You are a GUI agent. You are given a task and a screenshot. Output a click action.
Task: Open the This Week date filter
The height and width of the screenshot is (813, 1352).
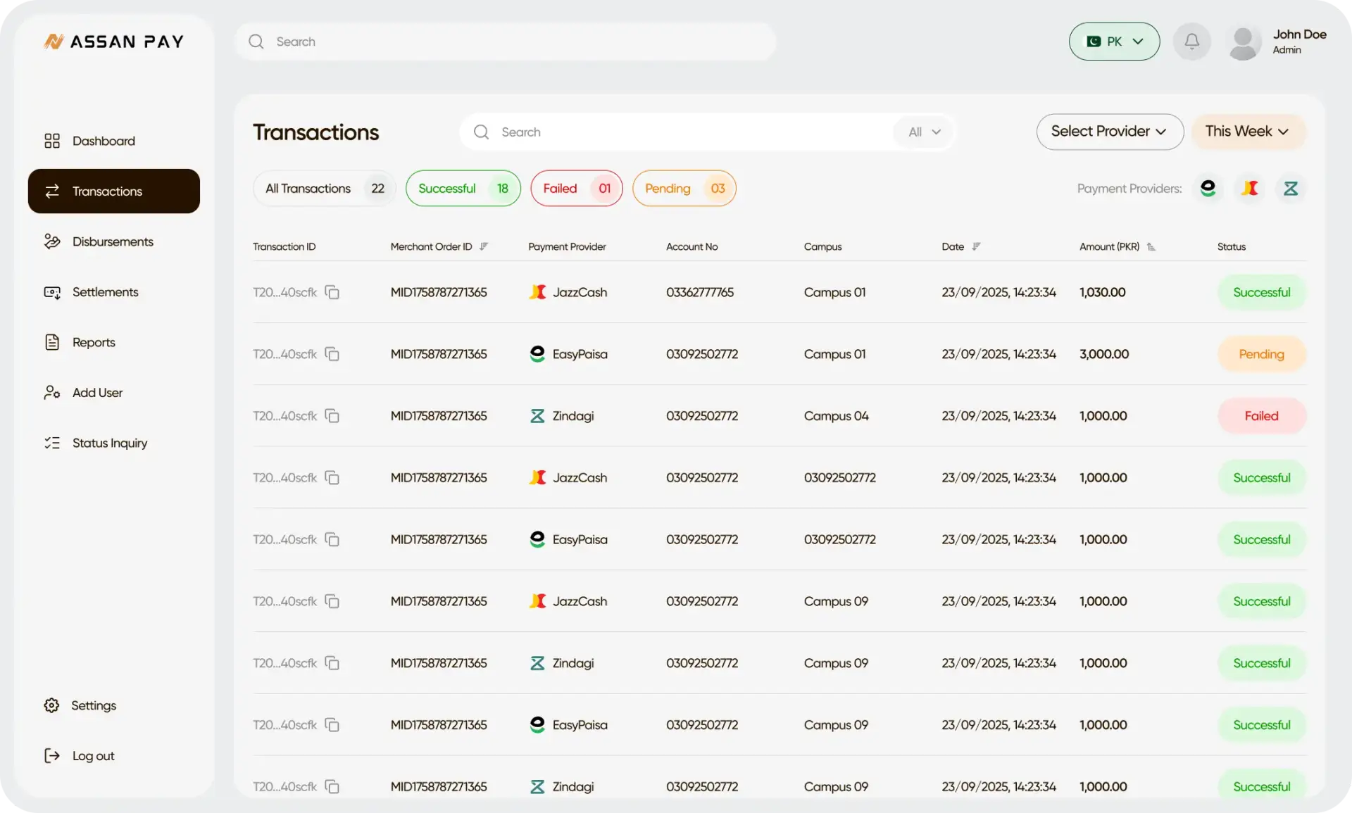tap(1248, 132)
